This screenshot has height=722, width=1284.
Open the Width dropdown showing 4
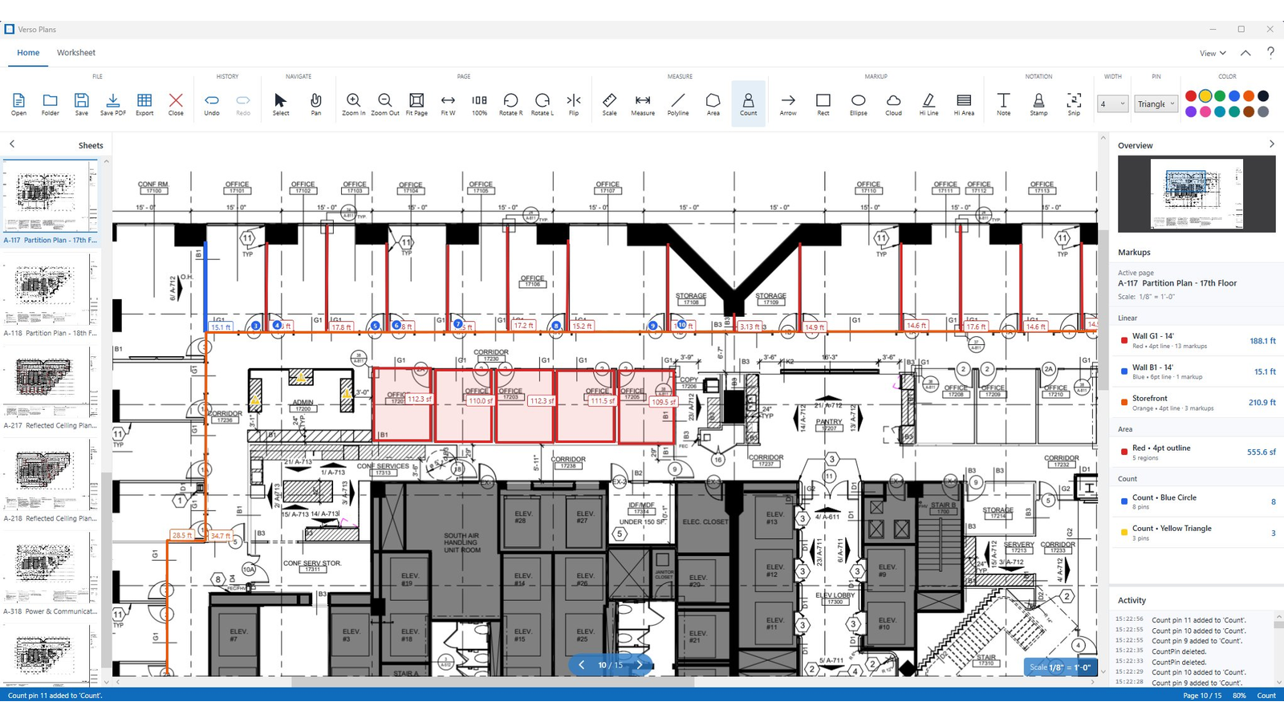(1113, 103)
